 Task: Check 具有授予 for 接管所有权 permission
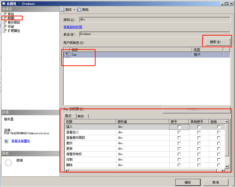pyautogui.click(x=199, y=154)
